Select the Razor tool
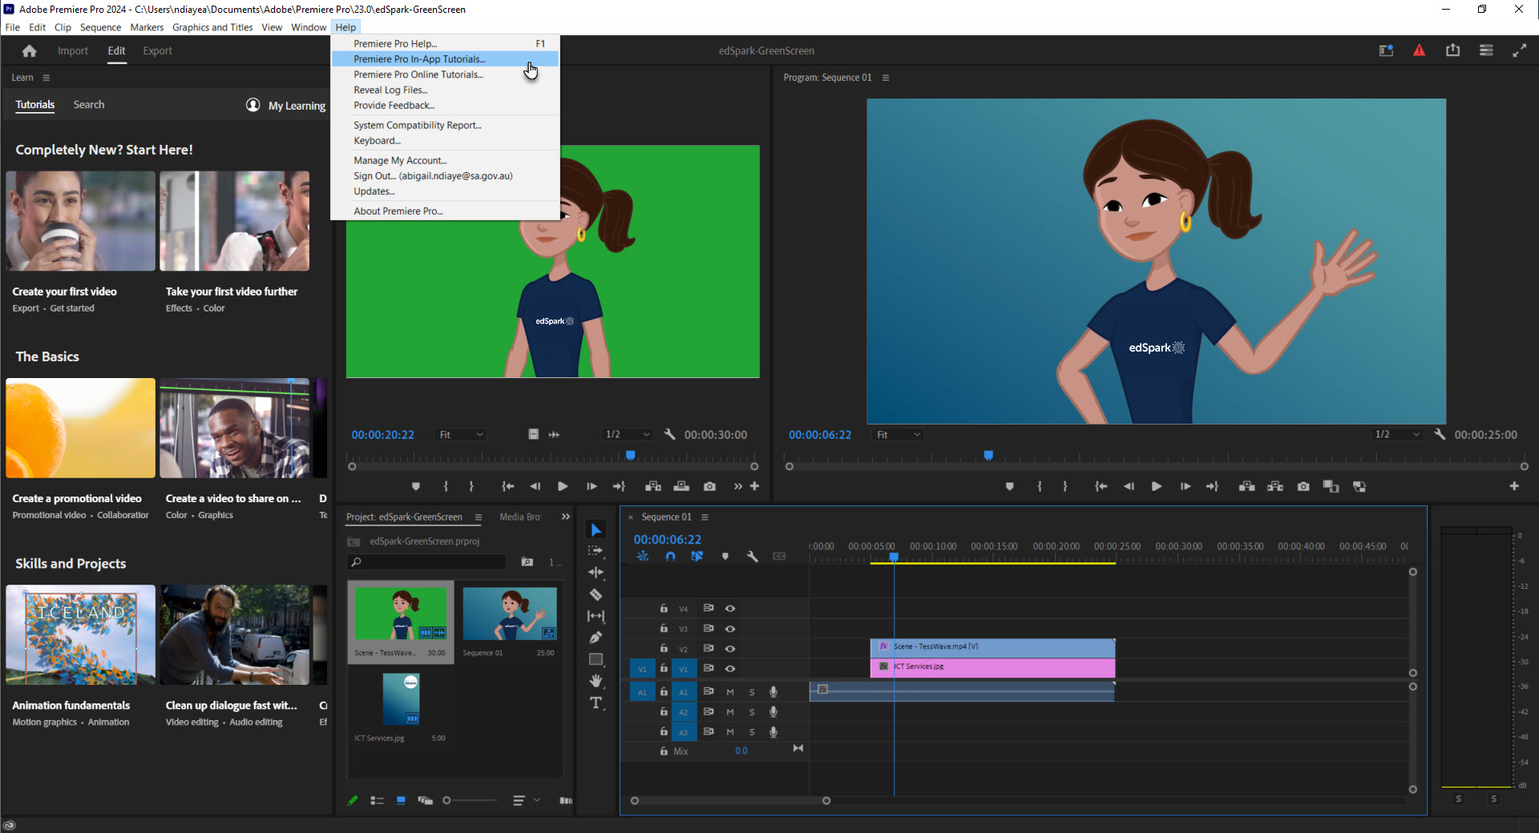Viewport: 1539px width, 833px height. coord(596,594)
